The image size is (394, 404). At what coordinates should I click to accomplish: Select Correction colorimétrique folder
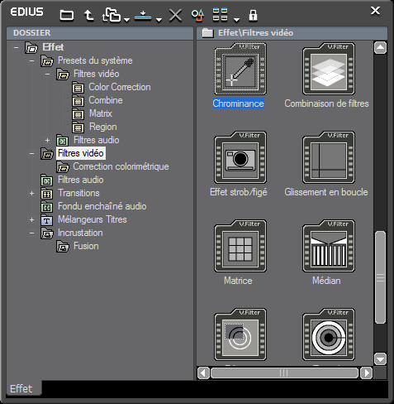coord(121,166)
